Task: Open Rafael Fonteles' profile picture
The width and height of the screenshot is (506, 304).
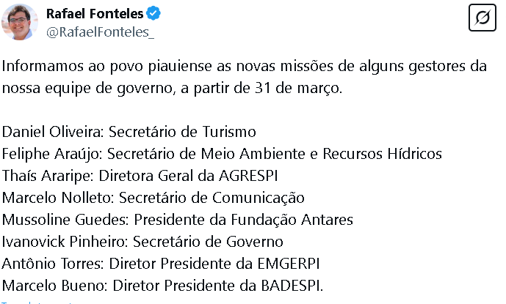Action: 20,22
